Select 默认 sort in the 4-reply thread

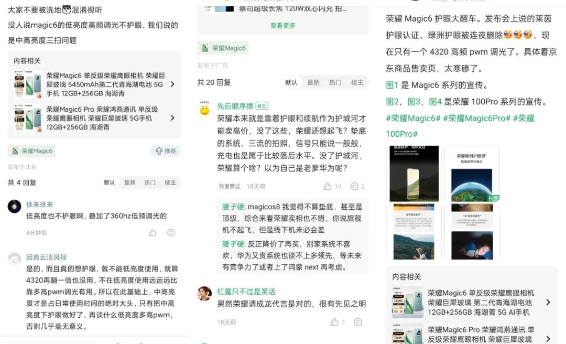[110, 182]
